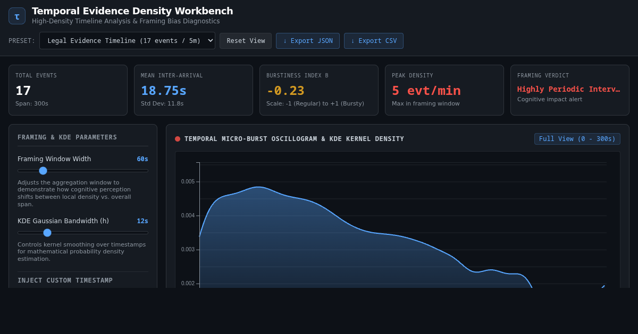Click the 0.003 y-axis label
This screenshot has width=638, height=334.
188,250
